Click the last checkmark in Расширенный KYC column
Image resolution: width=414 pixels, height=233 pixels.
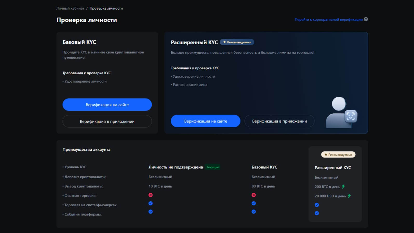click(317, 213)
